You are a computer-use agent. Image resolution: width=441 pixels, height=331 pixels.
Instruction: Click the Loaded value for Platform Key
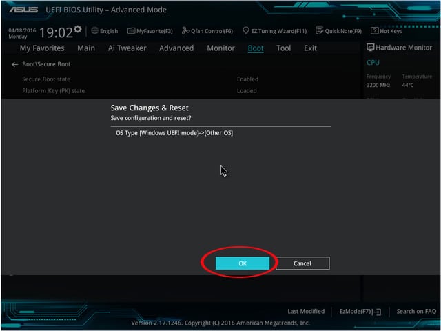pos(247,91)
